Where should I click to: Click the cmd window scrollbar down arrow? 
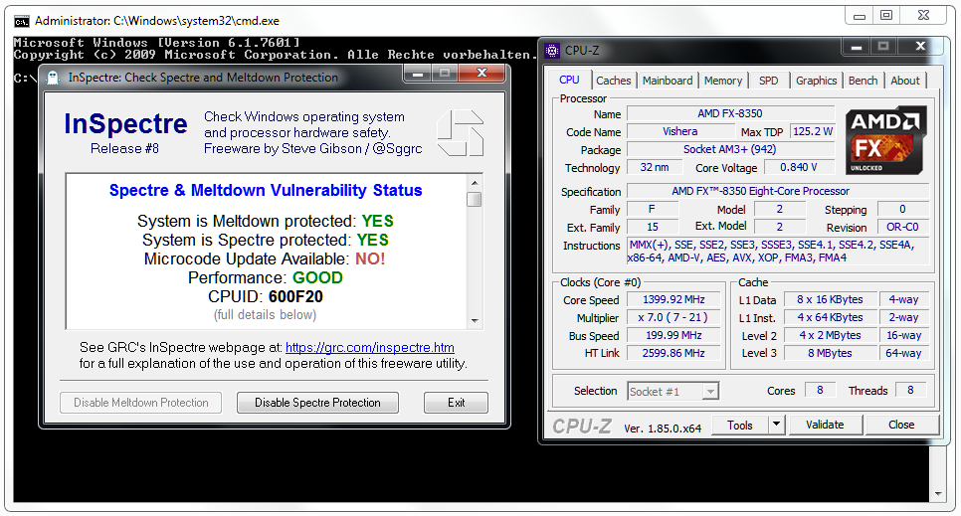coord(938,493)
